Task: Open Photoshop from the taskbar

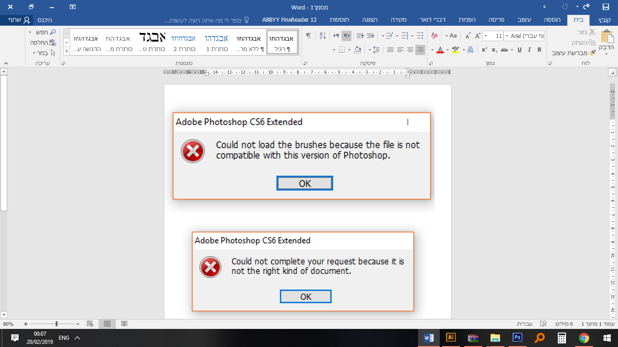Action: pyautogui.click(x=517, y=338)
